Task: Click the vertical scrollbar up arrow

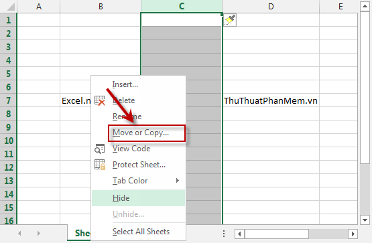Action: click(x=365, y=6)
